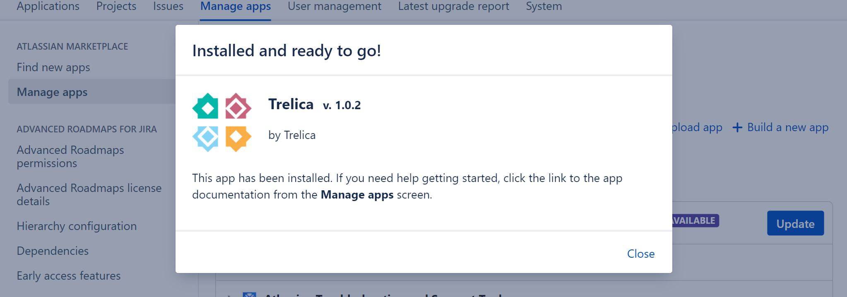Click the Trelica app title
The image size is (847, 297).
point(291,104)
